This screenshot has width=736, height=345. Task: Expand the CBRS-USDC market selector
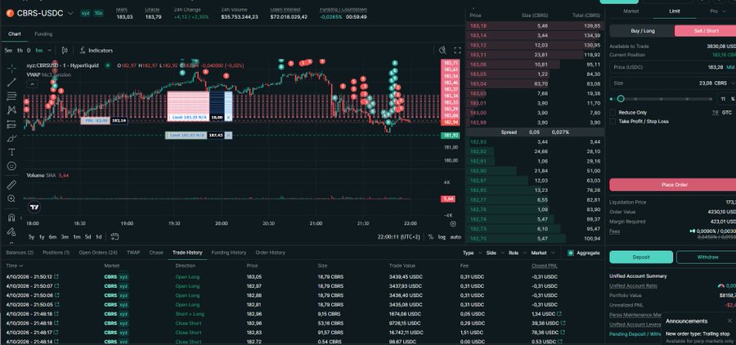pos(71,13)
